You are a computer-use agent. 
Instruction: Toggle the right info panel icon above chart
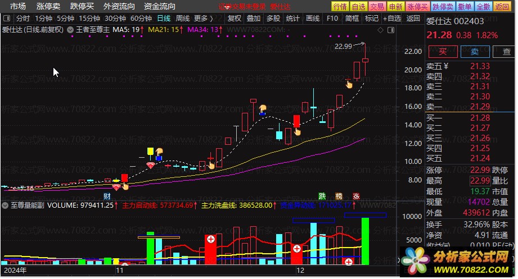(391, 30)
